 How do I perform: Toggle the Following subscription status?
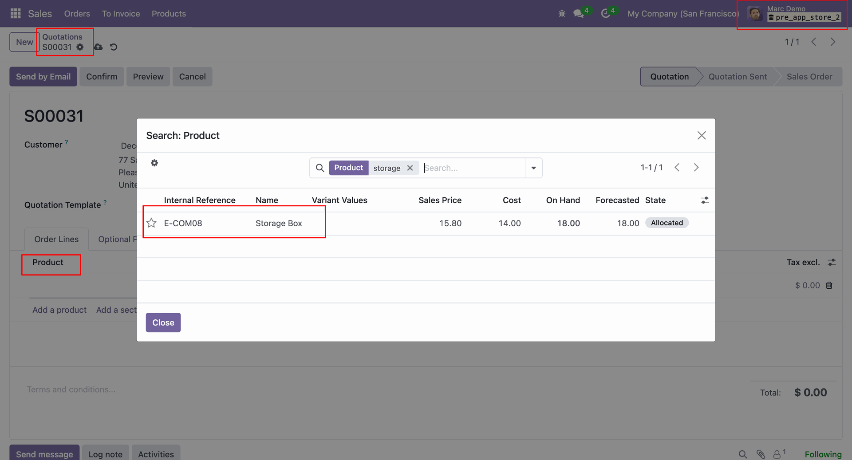tap(823, 454)
